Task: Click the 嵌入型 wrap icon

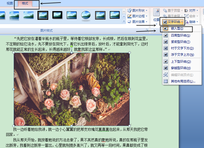Action: click(x=166, y=29)
